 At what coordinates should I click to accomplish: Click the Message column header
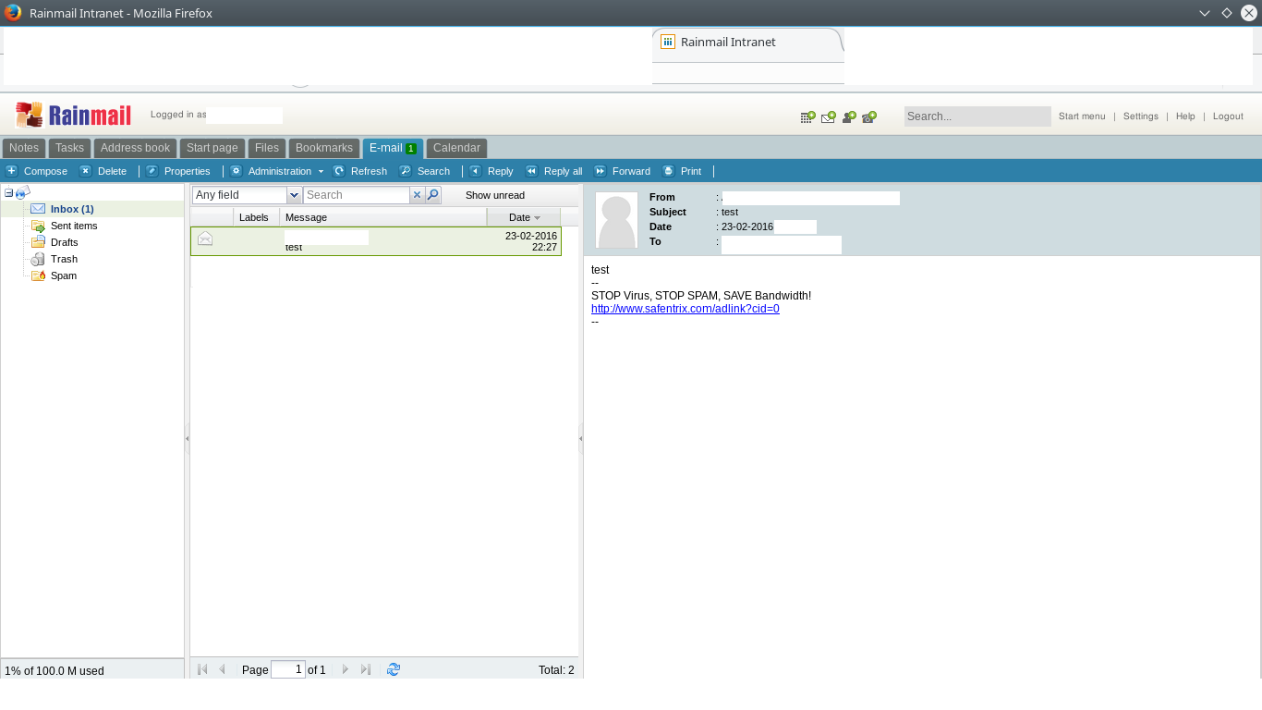[x=383, y=217]
